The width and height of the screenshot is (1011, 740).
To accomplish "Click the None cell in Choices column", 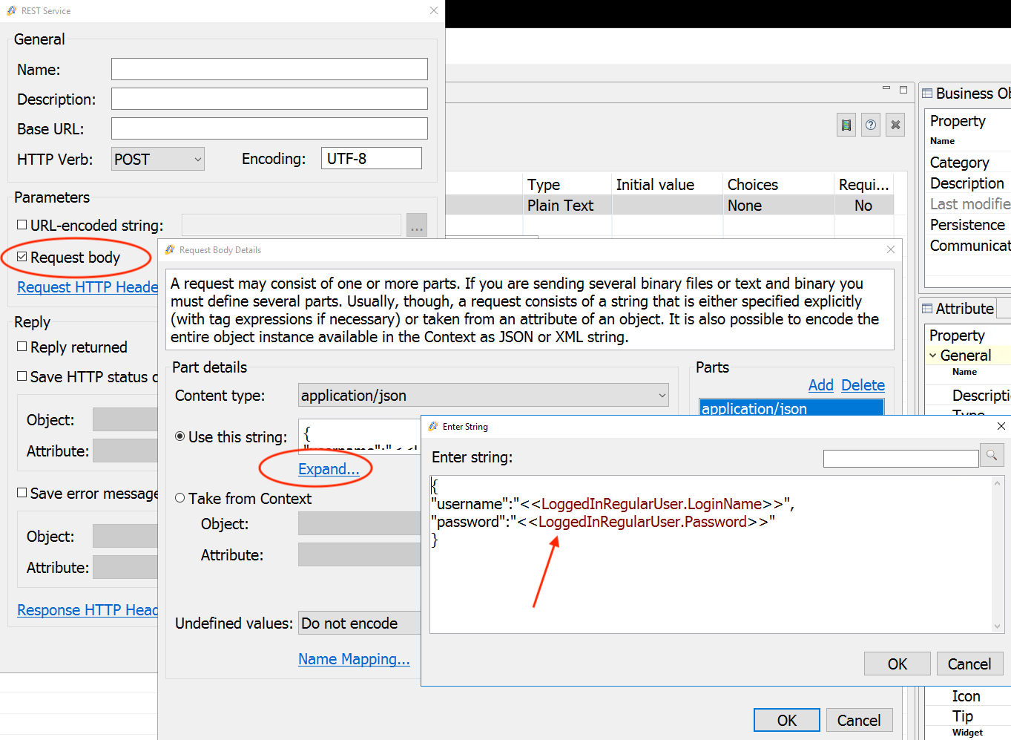I will (778, 205).
